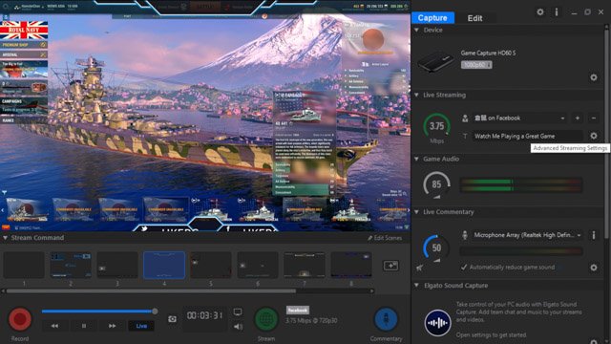Collapse the Device section

[x=416, y=30]
